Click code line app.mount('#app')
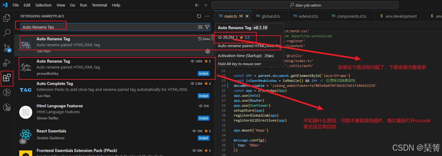This screenshot has width=442, height=156. tap(251, 130)
